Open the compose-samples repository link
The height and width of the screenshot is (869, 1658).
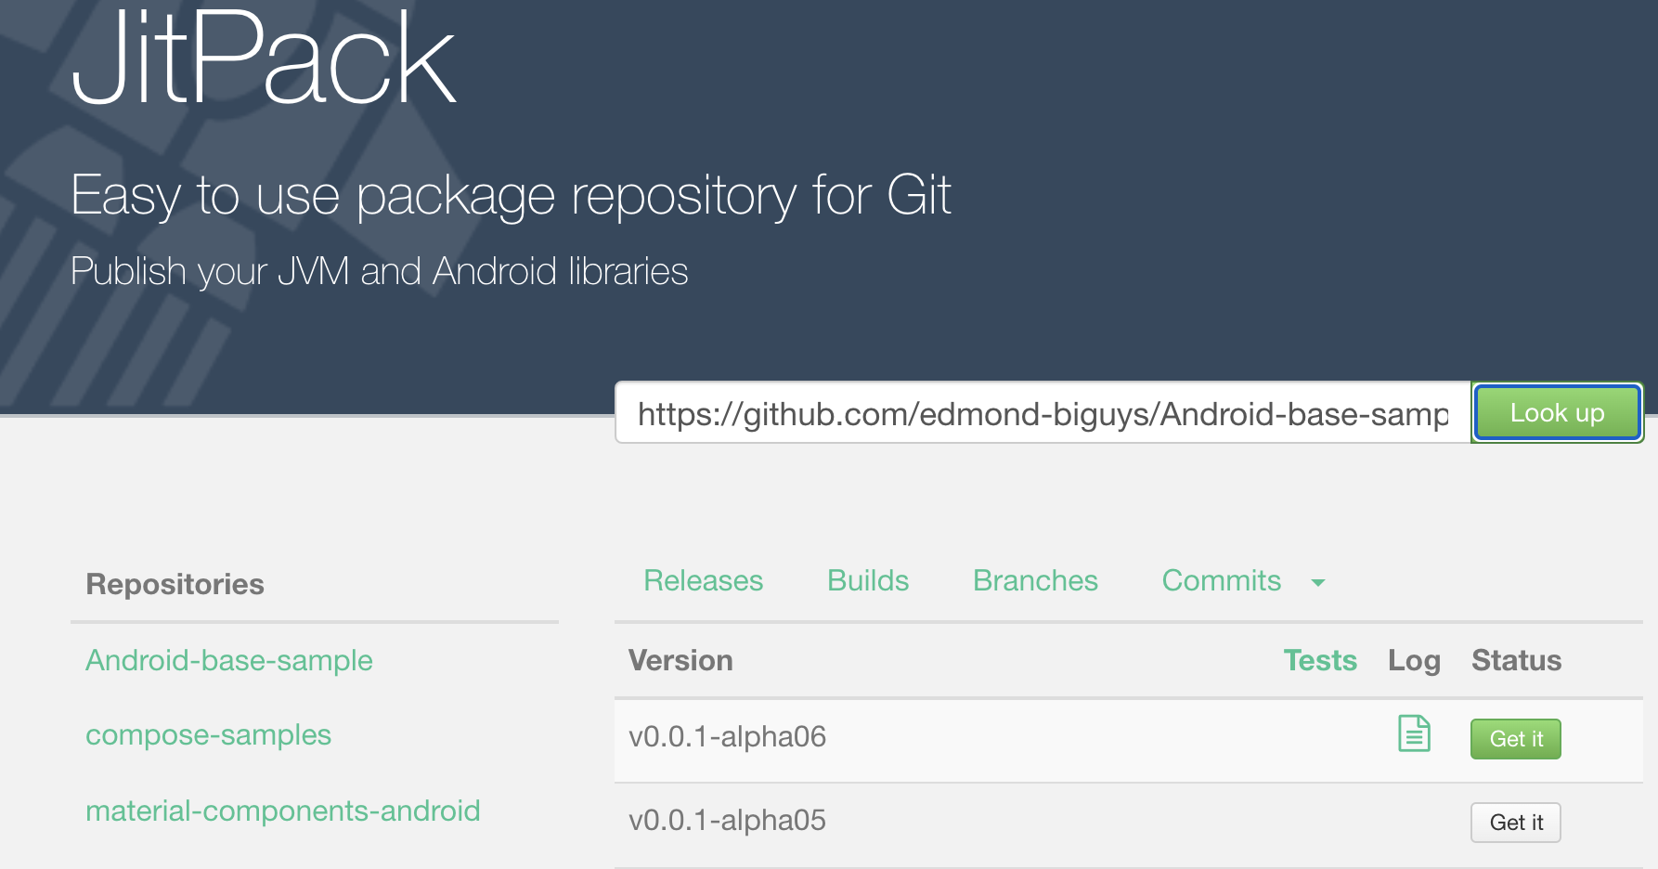(x=208, y=734)
